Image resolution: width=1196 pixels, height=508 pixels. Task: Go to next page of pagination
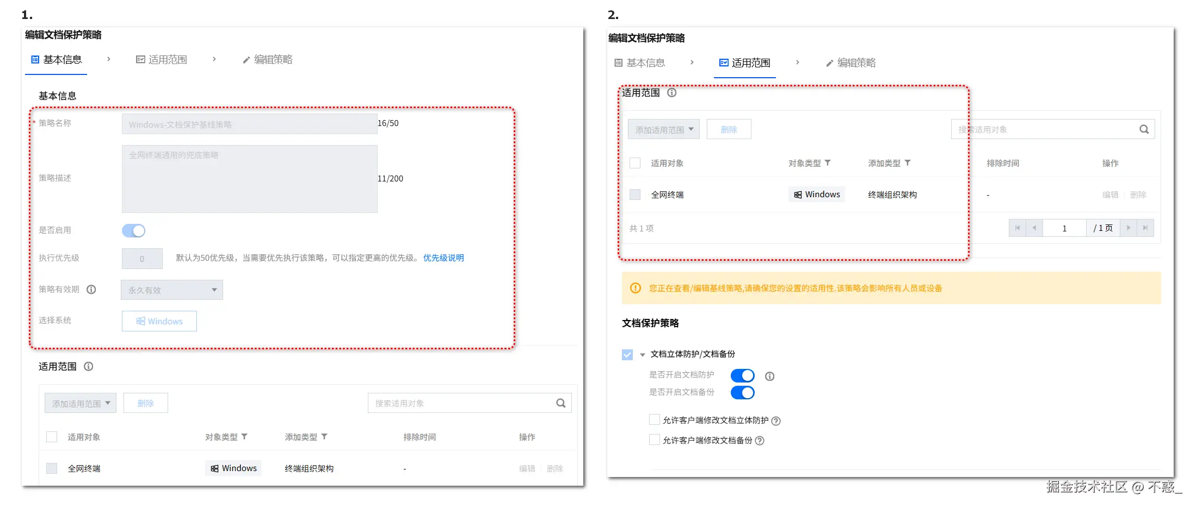coord(1129,228)
